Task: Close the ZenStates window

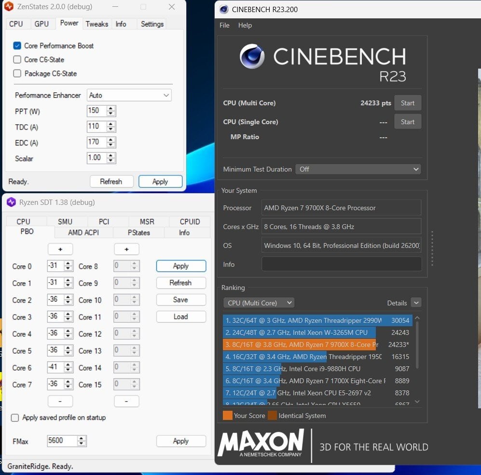Action: coord(172,6)
